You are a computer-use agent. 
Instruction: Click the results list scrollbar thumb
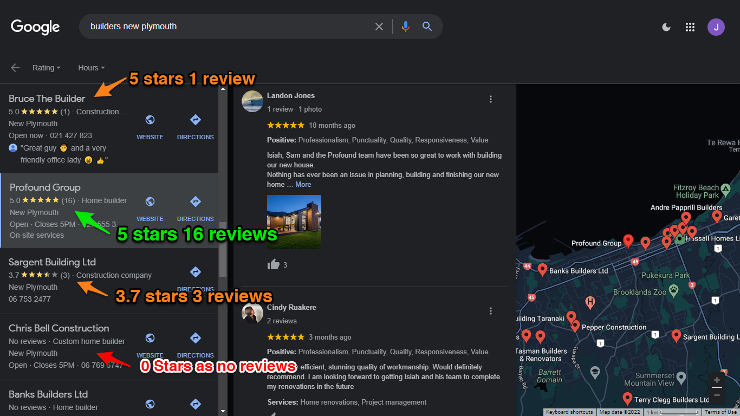pos(223,249)
